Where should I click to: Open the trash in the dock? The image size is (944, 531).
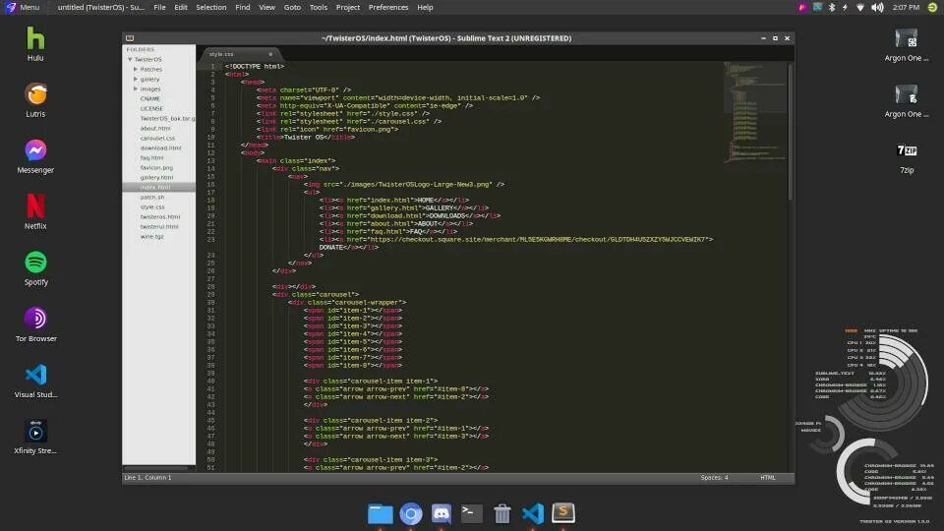(x=502, y=513)
